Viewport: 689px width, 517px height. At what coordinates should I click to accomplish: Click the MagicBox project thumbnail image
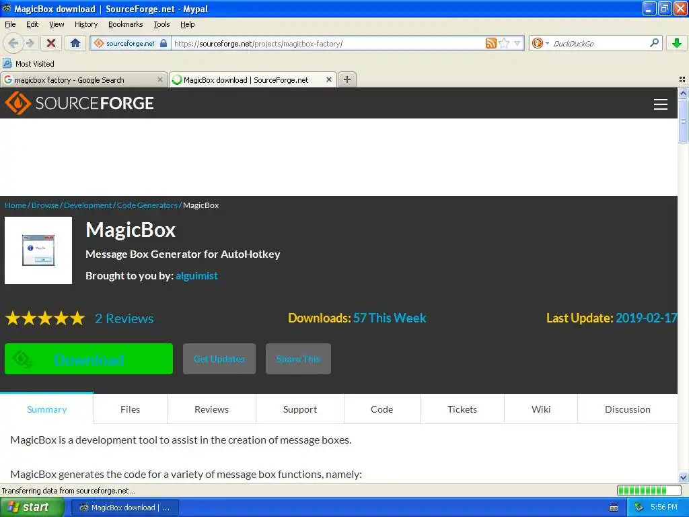38,250
